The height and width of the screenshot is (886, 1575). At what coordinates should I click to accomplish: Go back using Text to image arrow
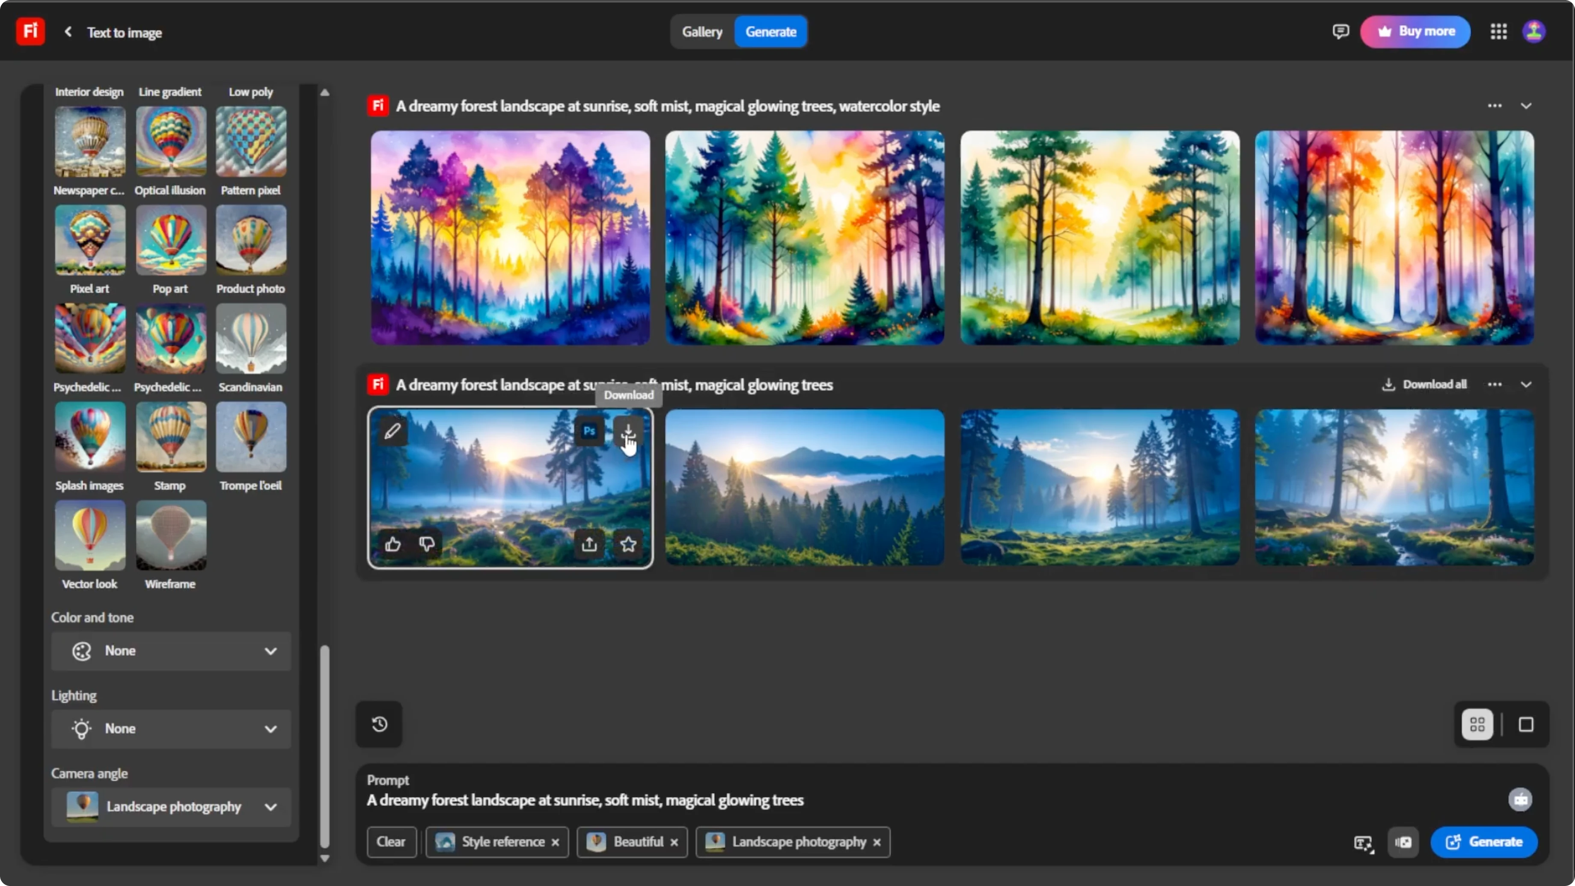[x=68, y=32]
